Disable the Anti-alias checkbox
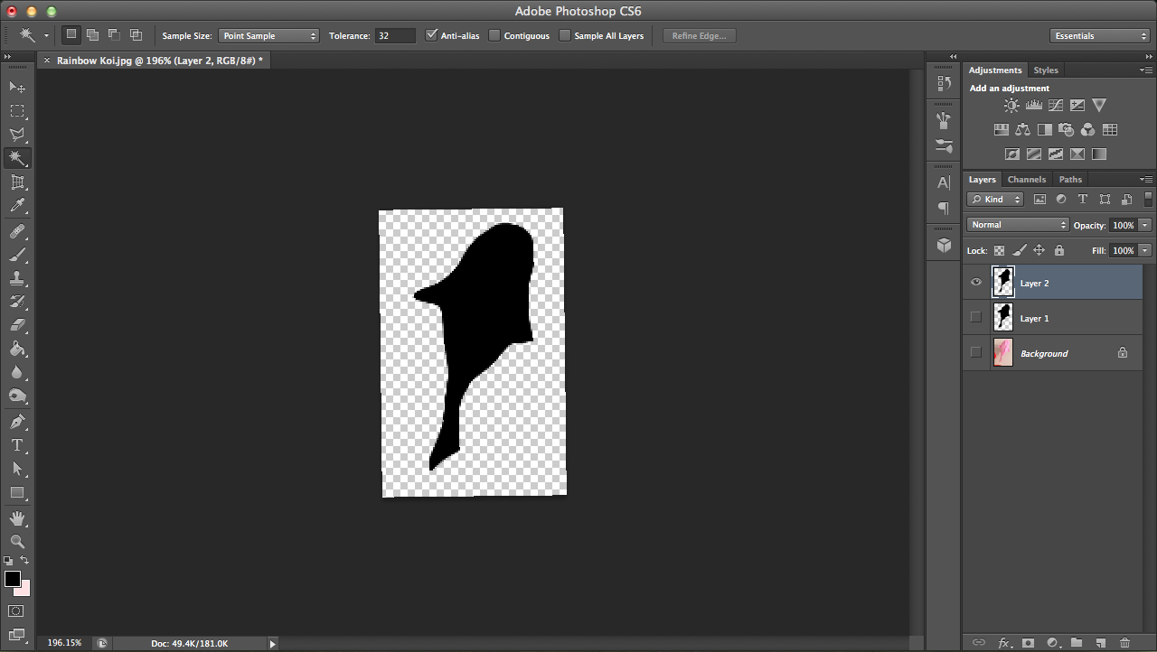The height and width of the screenshot is (652, 1157). click(432, 35)
